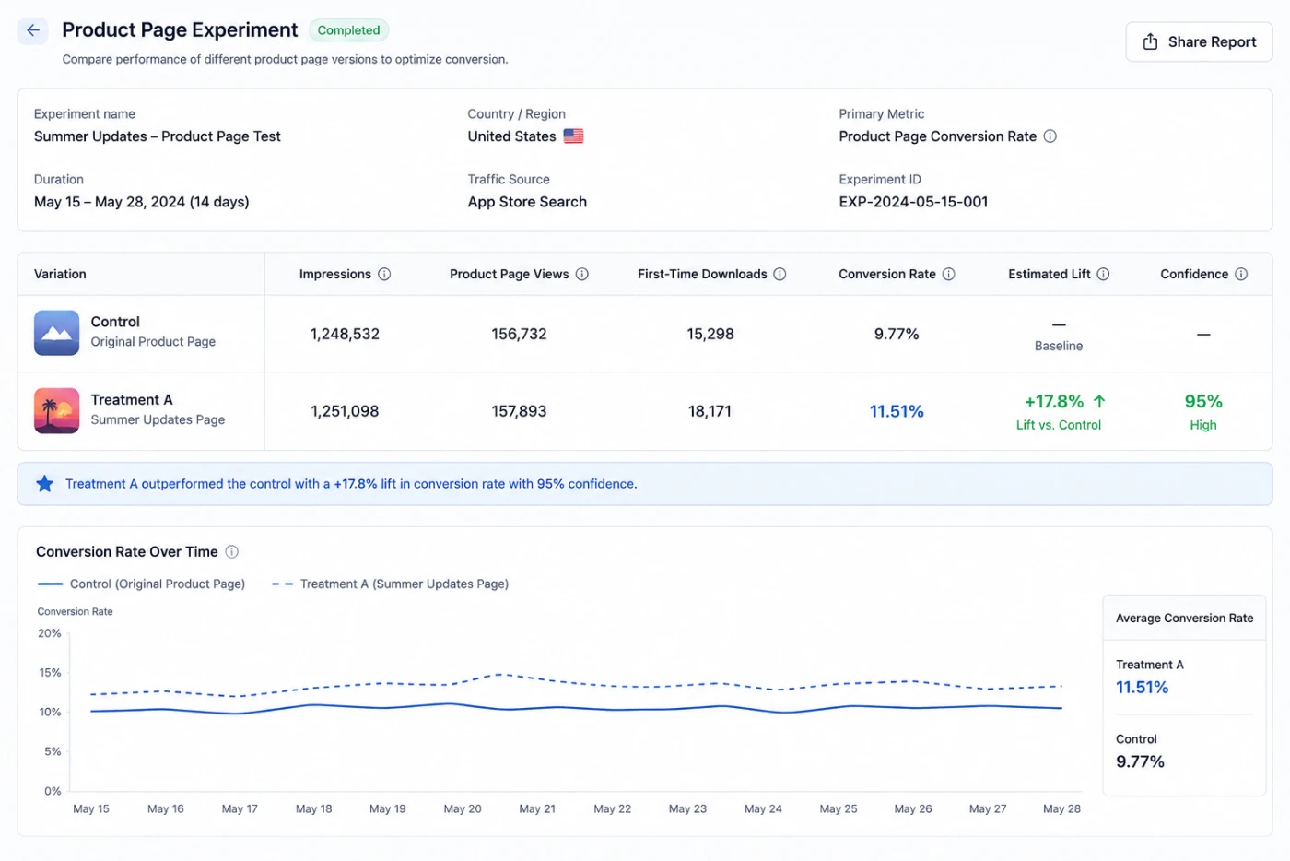Click Treatment A impressions value 1,251,098
The width and height of the screenshot is (1290, 861).
(x=345, y=411)
